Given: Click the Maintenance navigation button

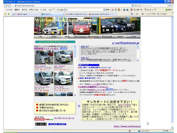Looking at the screenshot, I should (x=94, y=37).
